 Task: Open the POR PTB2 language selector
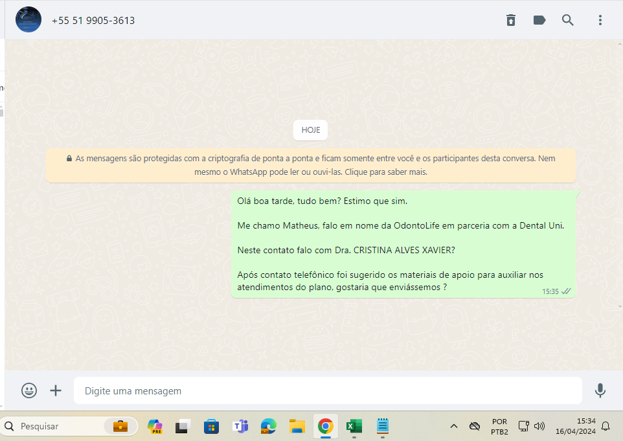click(499, 426)
